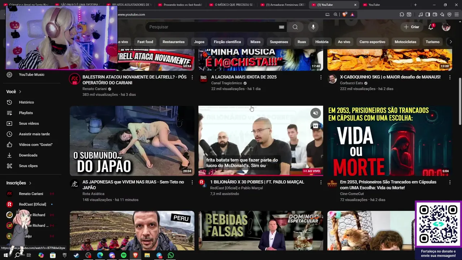
Task: Unmute the 1 BILIONÁRIO preview video
Action: (315, 113)
